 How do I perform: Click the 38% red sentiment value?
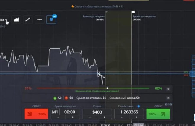pyautogui.click(x=28, y=88)
